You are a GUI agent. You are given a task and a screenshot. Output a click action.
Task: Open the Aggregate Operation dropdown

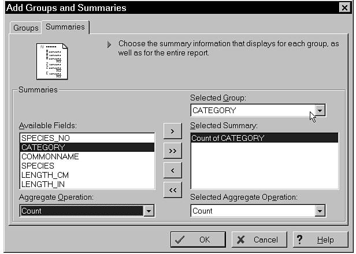(149, 211)
